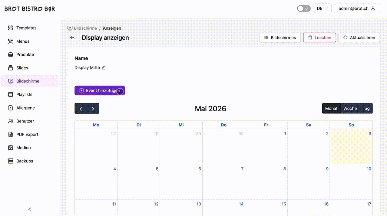Open Templates in the sidebar
The image size is (387, 216).
[29, 28]
